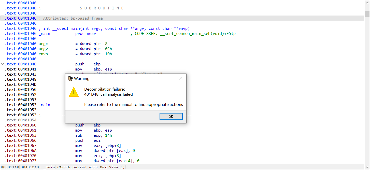Viewport: 370px width, 170px height.
Task: Click the status bar '00401D40: _main' text
Action: (x=38, y=167)
